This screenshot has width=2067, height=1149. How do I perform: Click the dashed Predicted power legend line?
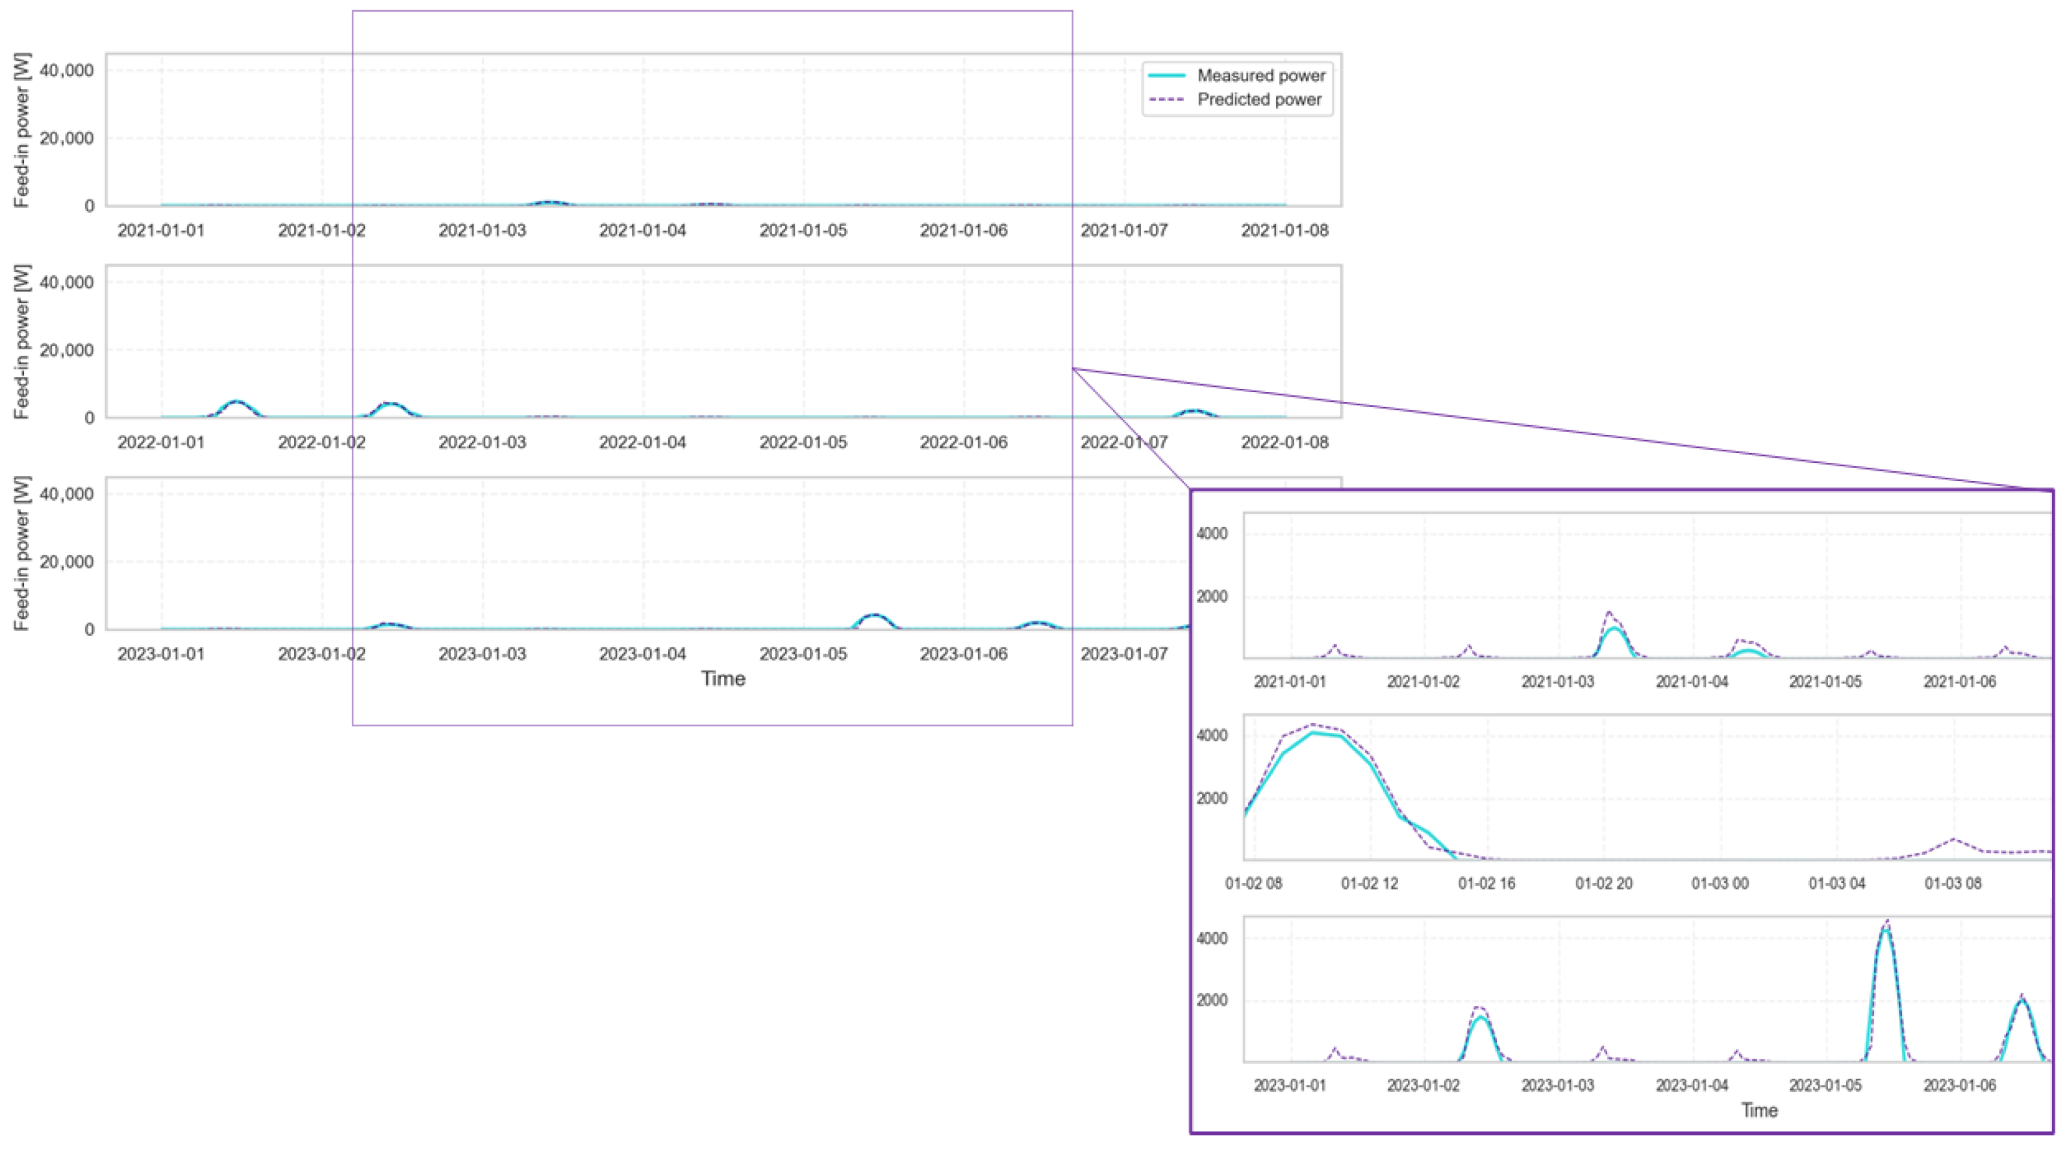(x=1166, y=99)
